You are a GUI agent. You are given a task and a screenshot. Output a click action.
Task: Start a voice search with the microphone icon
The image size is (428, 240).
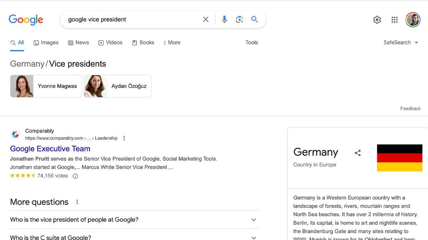tap(224, 19)
